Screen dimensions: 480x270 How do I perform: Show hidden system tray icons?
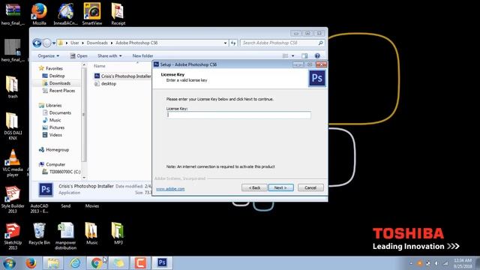[x=411, y=263]
